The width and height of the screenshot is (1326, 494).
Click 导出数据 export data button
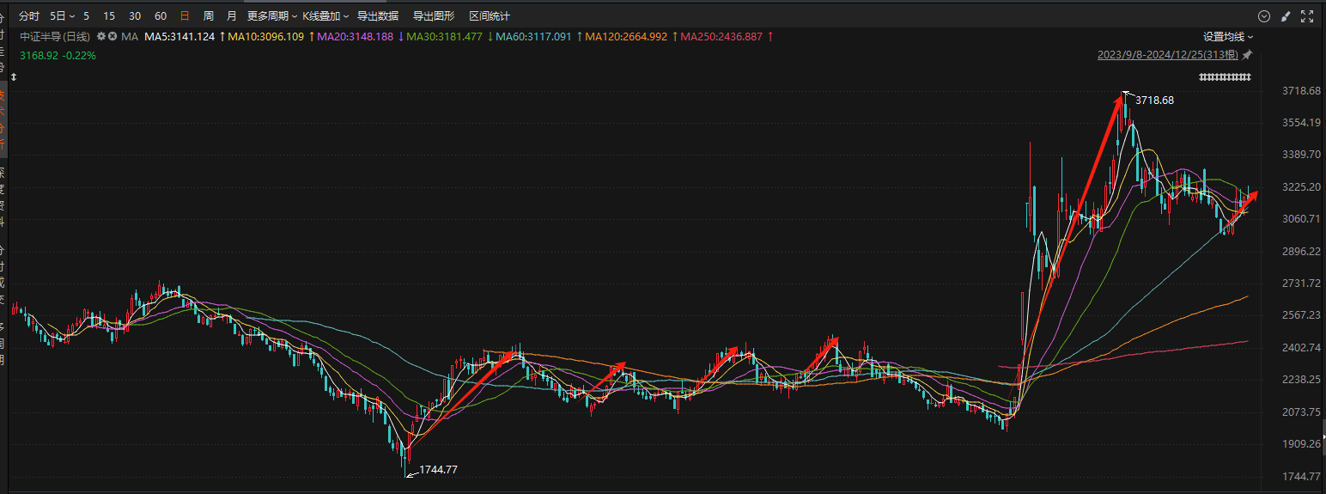coord(378,16)
